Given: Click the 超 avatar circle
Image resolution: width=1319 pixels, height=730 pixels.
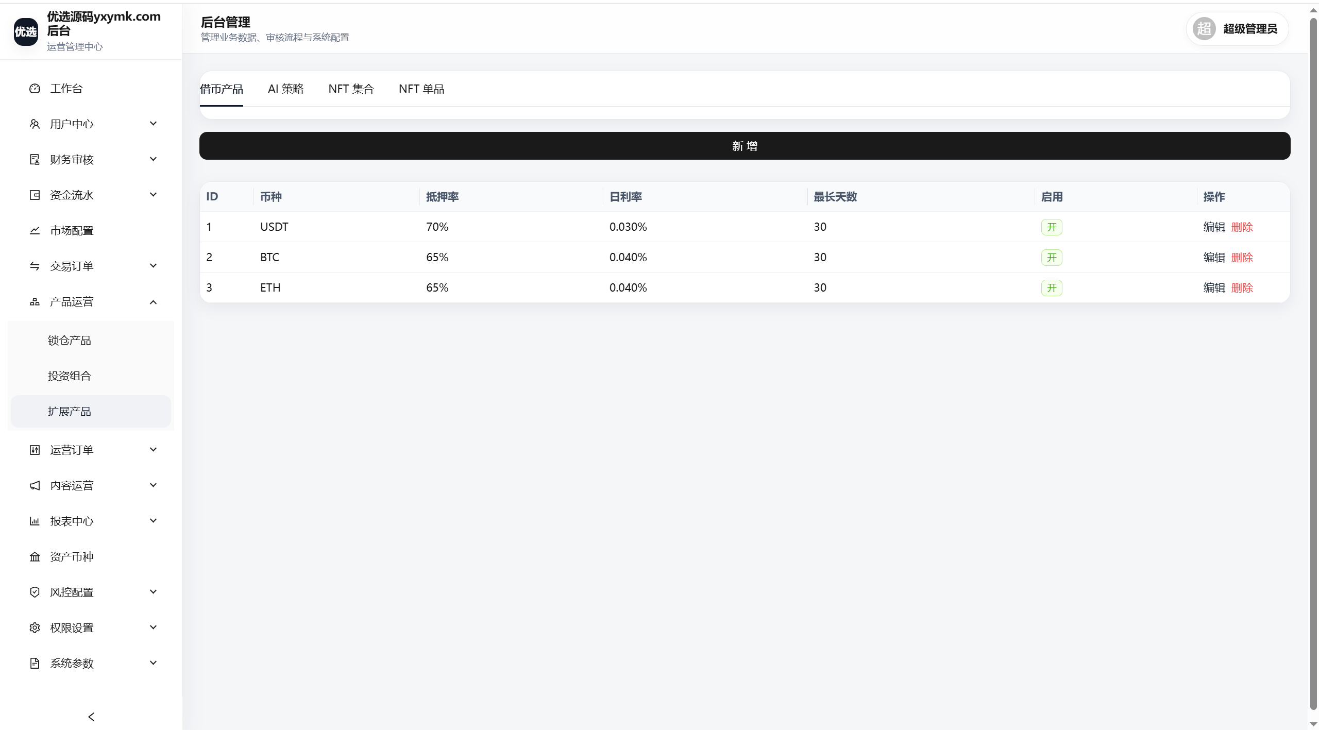Looking at the screenshot, I should pos(1204,29).
